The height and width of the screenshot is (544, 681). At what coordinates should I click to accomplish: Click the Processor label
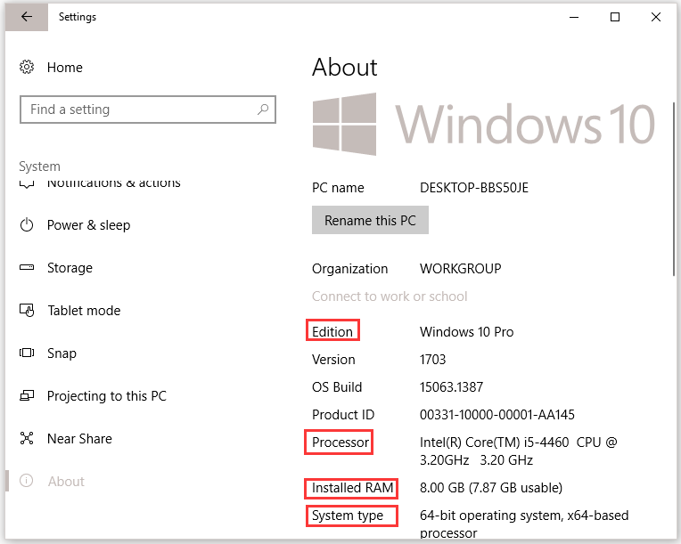[x=340, y=443]
